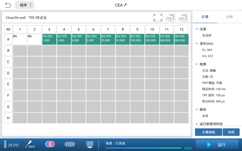Select all wells with the All header
The height and width of the screenshot is (151, 242).
click(x=8, y=29)
